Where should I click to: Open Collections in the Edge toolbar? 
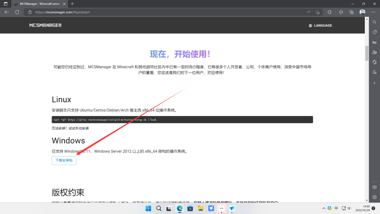click(351, 12)
